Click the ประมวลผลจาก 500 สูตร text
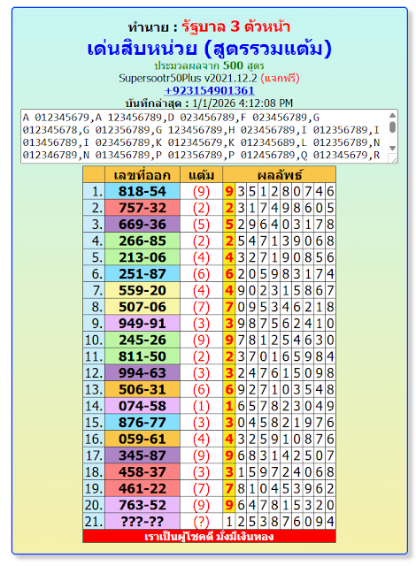Image resolution: width=416 pixels, height=566 pixels. (x=209, y=65)
